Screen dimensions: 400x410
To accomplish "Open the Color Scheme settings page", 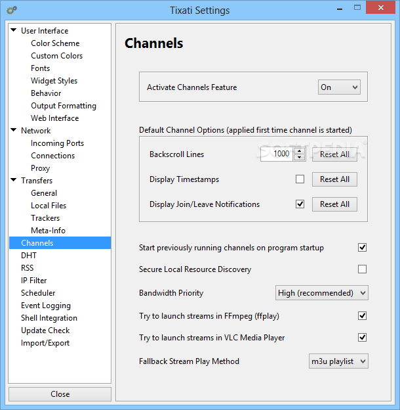I will pos(55,43).
